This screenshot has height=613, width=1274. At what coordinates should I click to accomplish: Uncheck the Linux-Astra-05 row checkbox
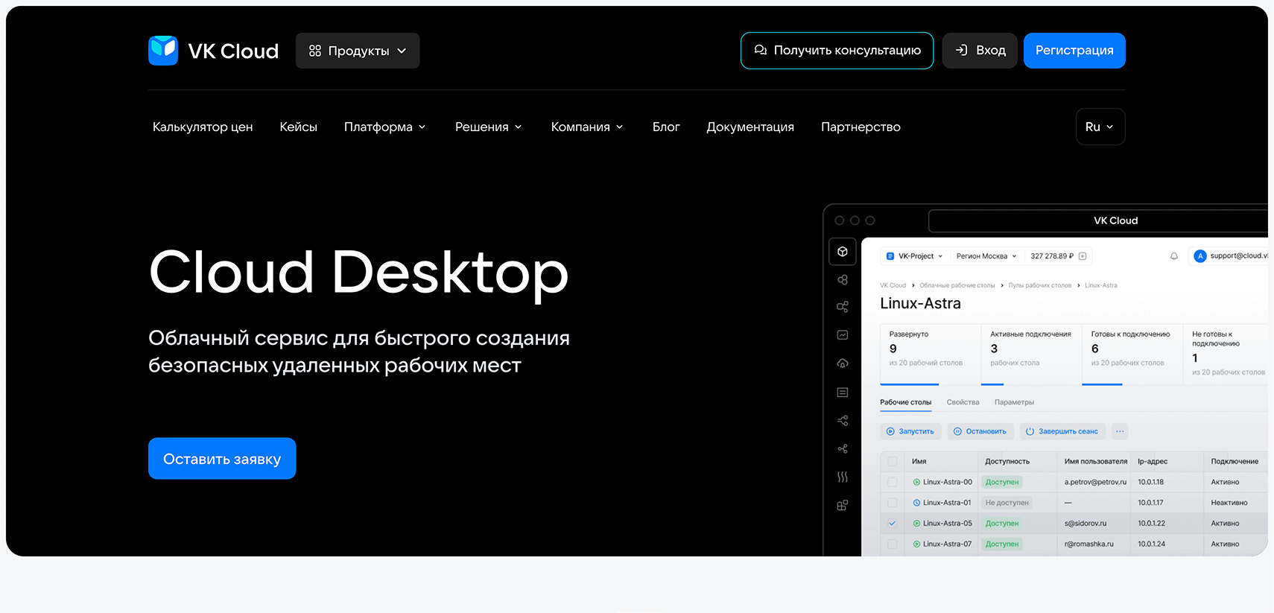click(x=893, y=524)
